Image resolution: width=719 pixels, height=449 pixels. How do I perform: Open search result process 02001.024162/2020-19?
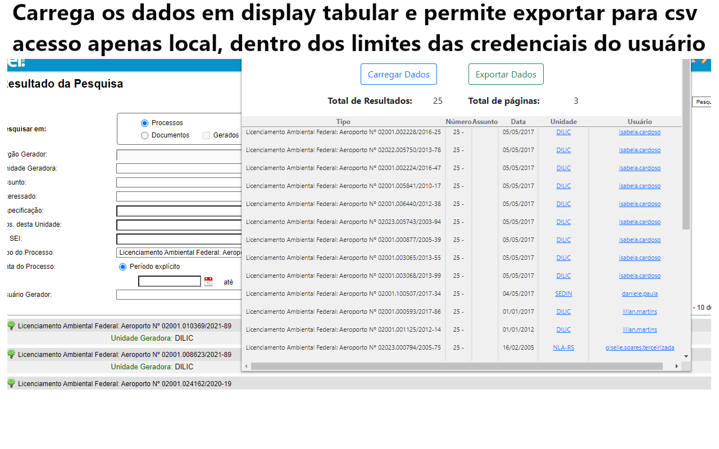(125, 383)
